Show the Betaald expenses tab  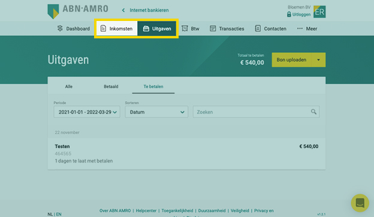[111, 86]
